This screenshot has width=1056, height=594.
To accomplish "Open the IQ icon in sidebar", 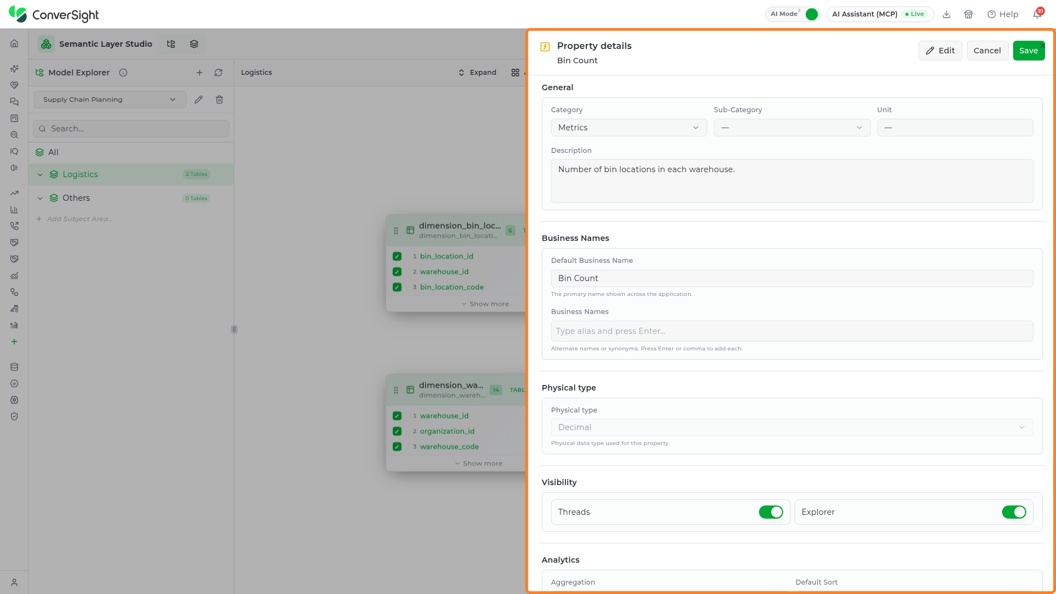I will (14, 151).
